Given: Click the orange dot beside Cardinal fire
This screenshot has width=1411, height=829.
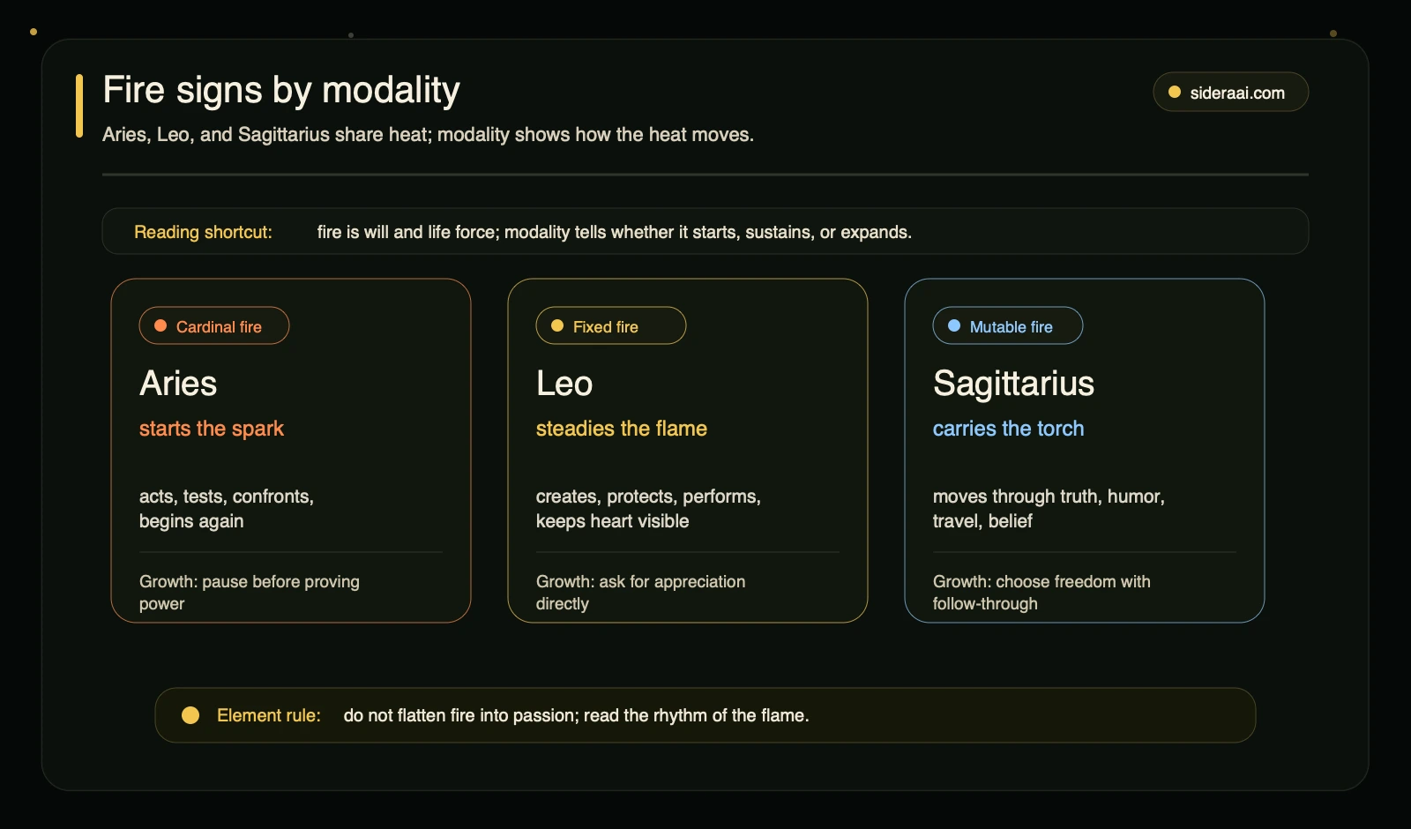Looking at the screenshot, I should click(x=161, y=325).
